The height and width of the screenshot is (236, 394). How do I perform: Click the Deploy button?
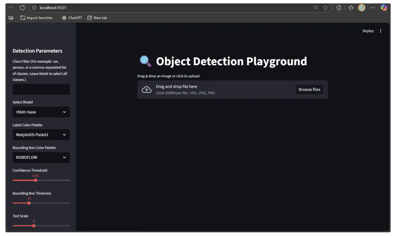point(368,31)
